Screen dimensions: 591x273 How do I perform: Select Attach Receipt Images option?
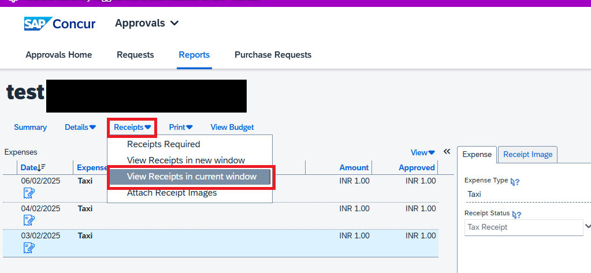(x=172, y=193)
